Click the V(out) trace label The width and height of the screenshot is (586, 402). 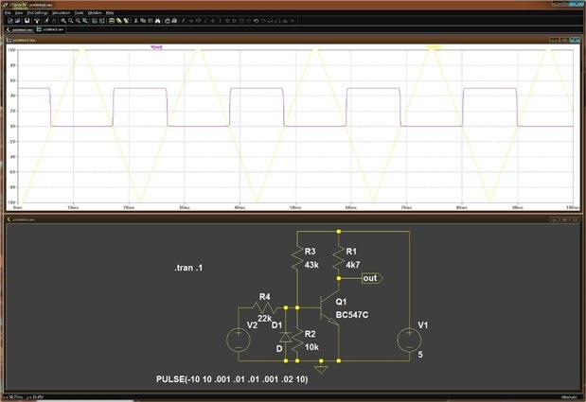pyautogui.click(x=156, y=46)
